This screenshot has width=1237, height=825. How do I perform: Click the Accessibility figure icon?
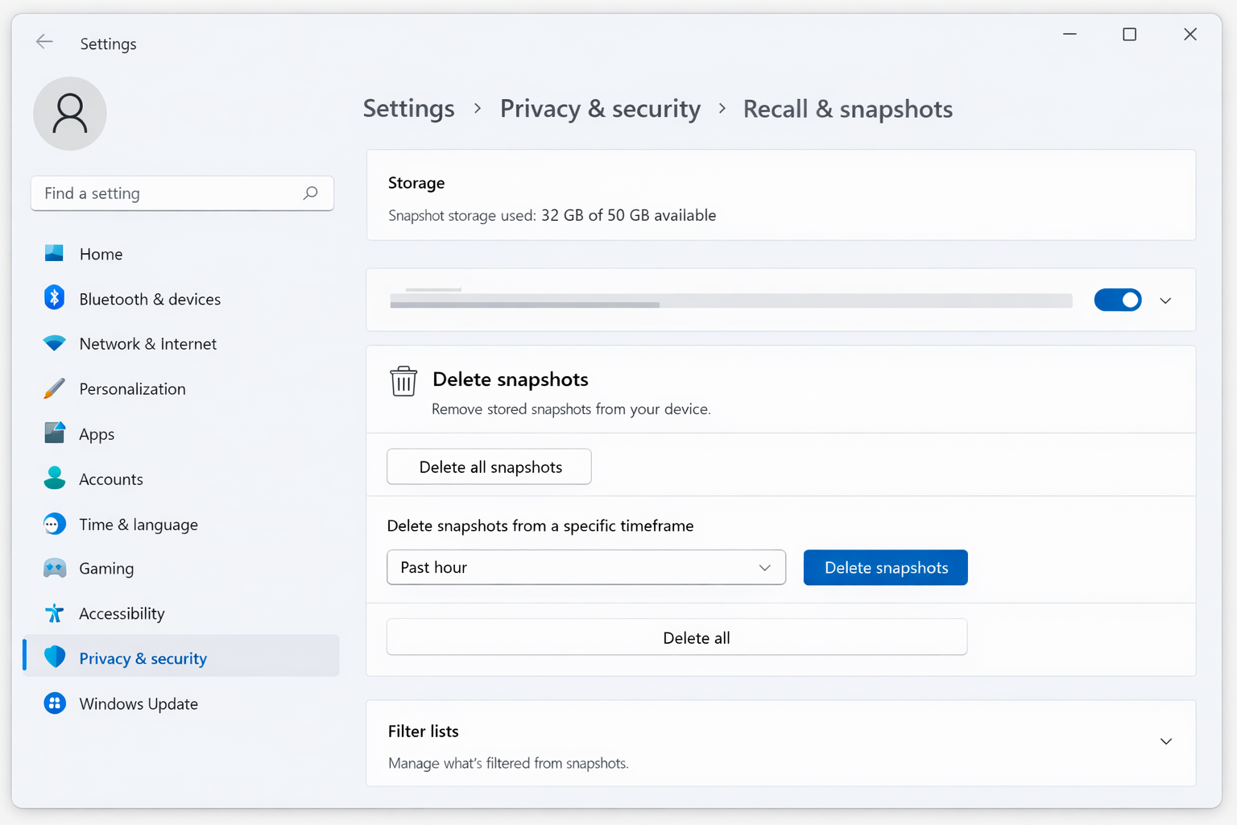pos(54,614)
